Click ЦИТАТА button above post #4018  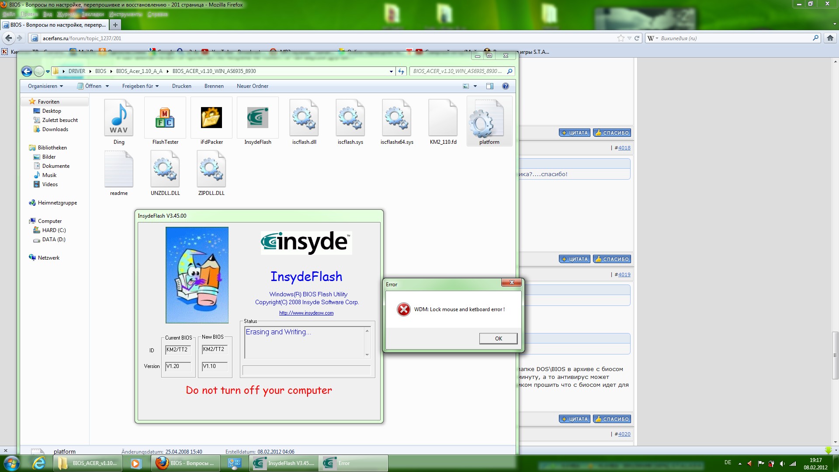coord(575,133)
